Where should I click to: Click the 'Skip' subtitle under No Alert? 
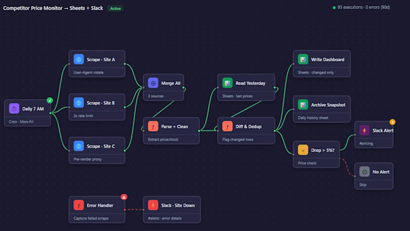[x=363, y=185]
